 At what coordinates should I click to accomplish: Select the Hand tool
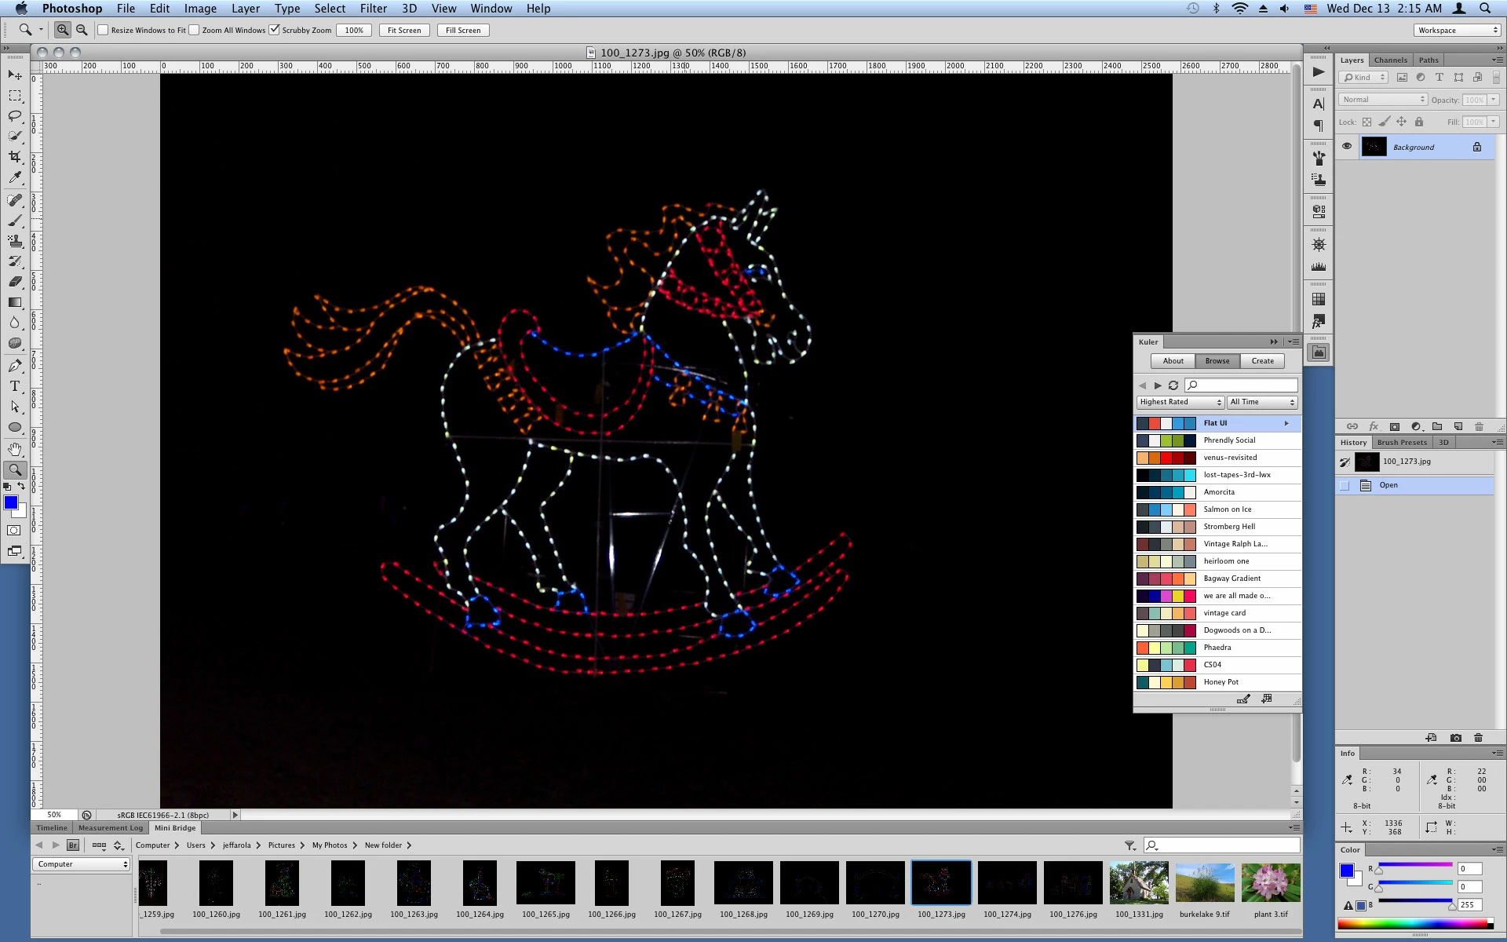pyautogui.click(x=15, y=449)
